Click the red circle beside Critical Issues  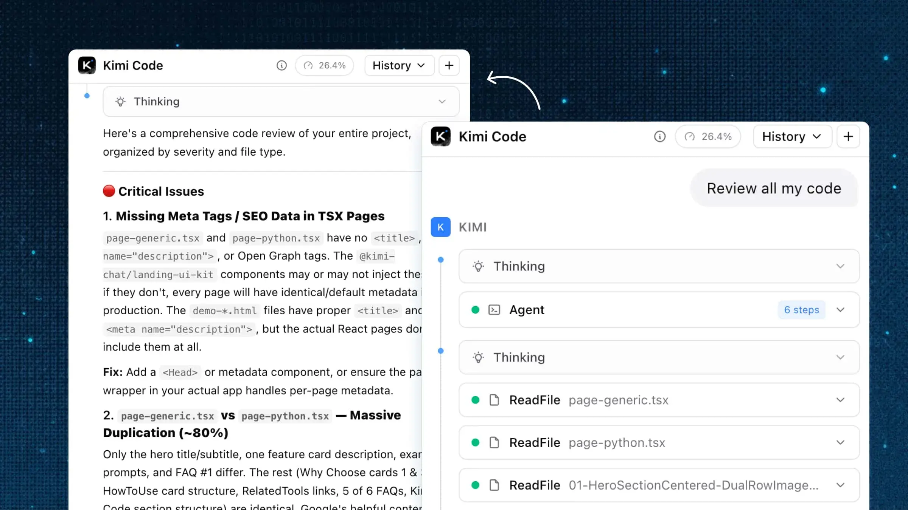pyautogui.click(x=109, y=191)
